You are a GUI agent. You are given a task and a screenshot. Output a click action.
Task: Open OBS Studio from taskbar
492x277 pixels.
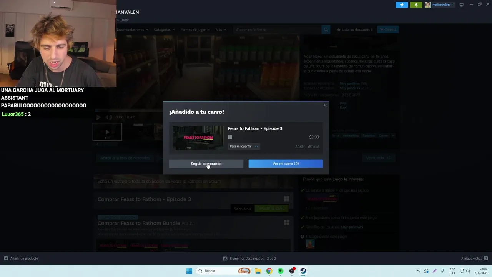pyautogui.click(x=292, y=271)
